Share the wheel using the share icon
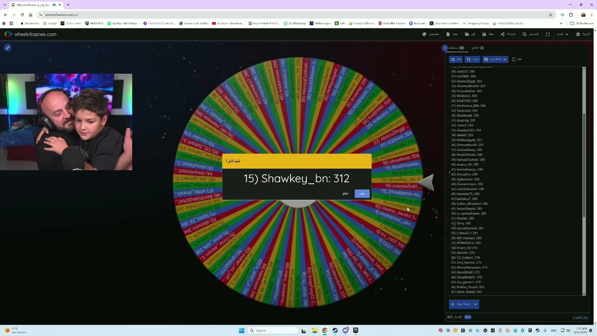Screen dimensions: 597x336 coord(508,34)
